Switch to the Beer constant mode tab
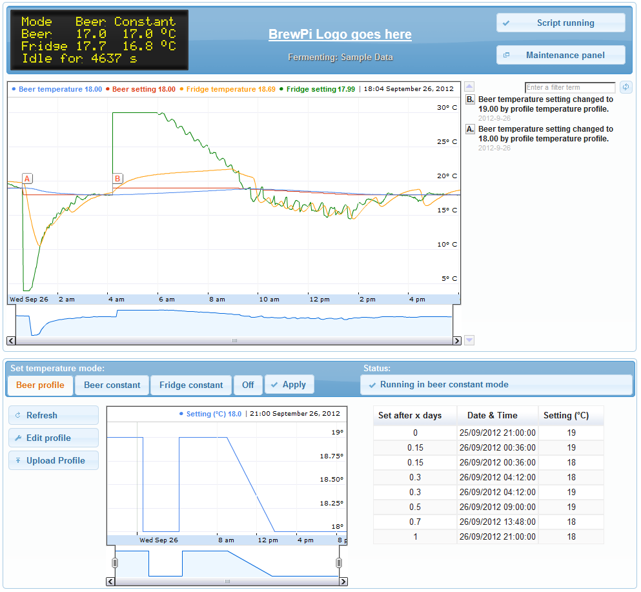The width and height of the screenshot is (641, 592). (112, 384)
